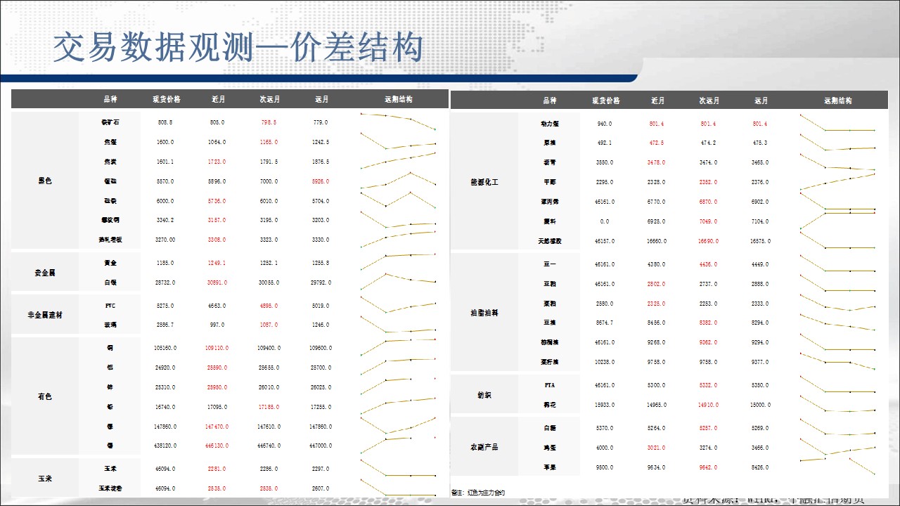Image resolution: width=900 pixels, height=506 pixels.
Task: Select the spot price value 808.8
Action: tap(166, 122)
